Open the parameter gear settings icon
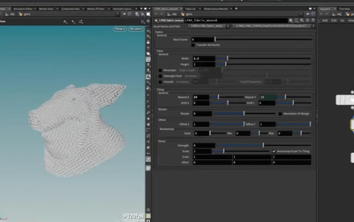Screen dimensions: 354x222 [291, 20]
